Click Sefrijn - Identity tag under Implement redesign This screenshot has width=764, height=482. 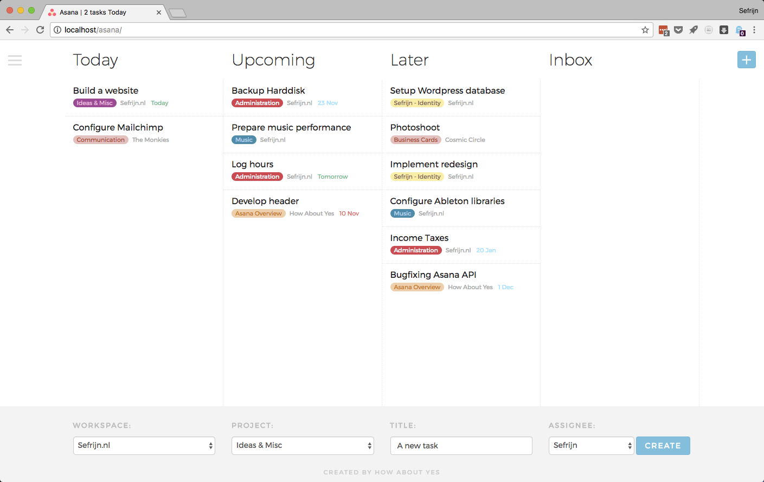point(417,177)
